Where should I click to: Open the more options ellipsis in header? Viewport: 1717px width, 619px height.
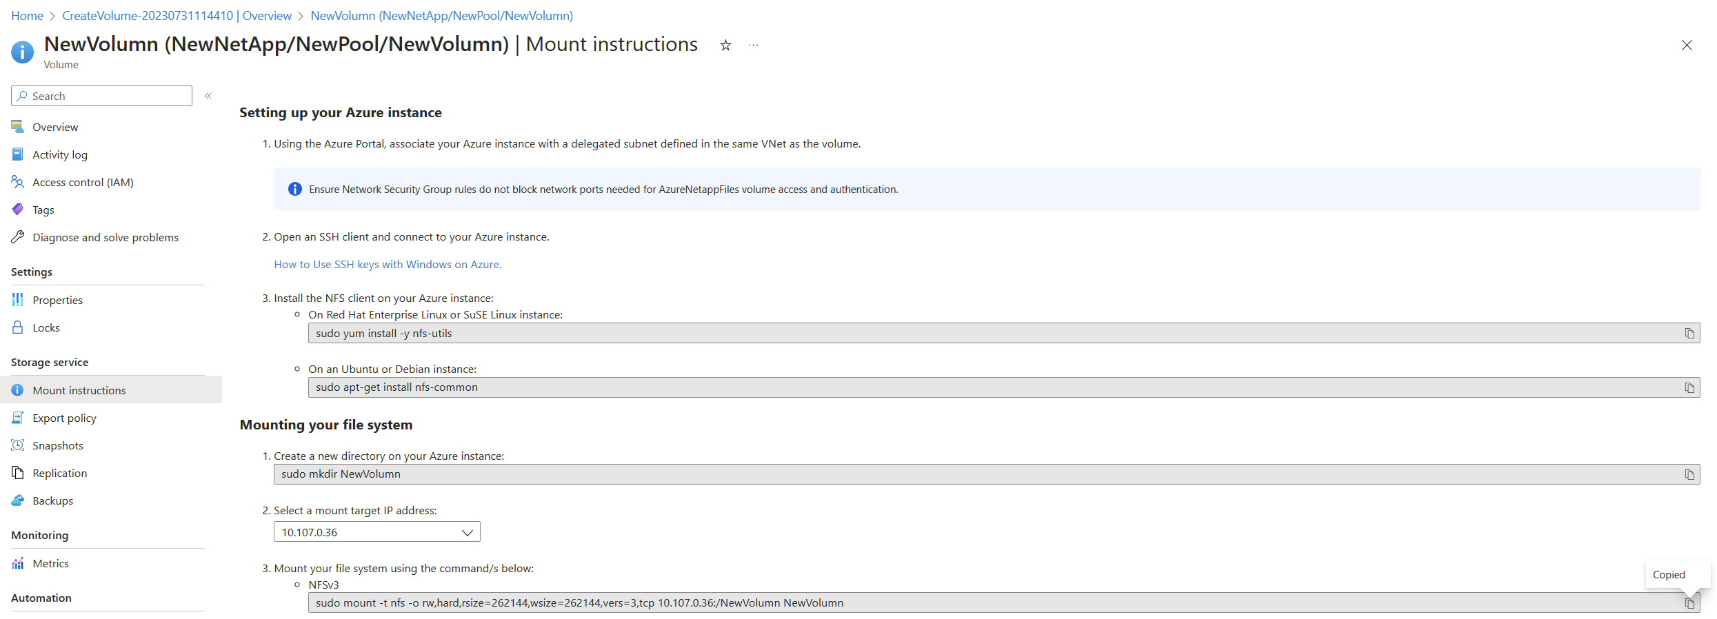click(754, 45)
